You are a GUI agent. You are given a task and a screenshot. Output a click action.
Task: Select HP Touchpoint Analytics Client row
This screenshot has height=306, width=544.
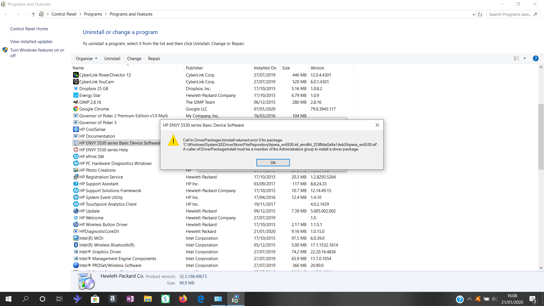coord(212,204)
